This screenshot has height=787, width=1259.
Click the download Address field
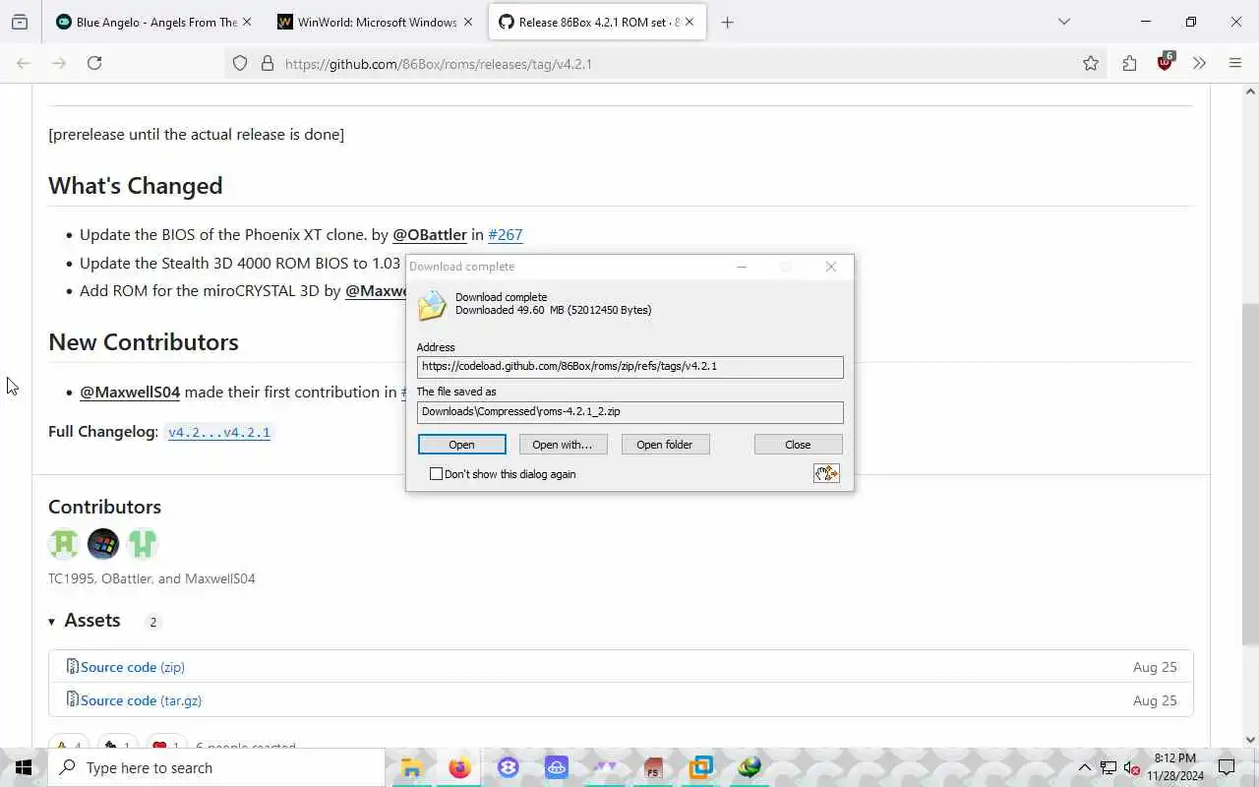(x=629, y=367)
